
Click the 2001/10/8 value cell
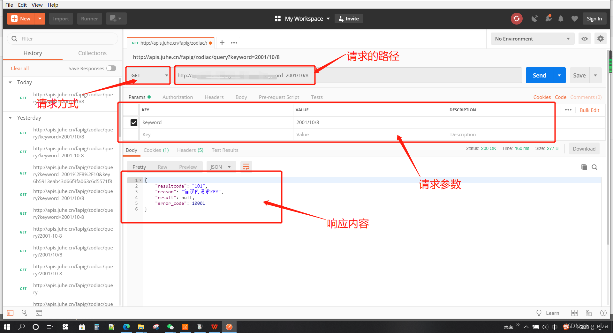point(370,122)
